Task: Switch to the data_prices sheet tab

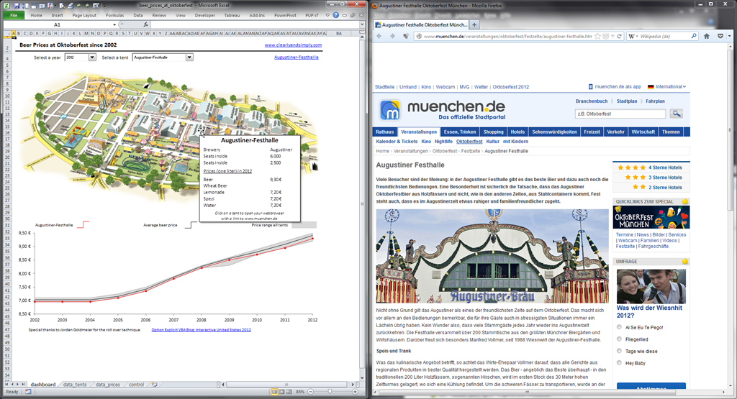Action: tap(108, 385)
